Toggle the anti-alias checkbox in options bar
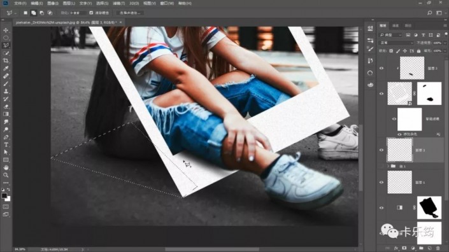Screen dimensions: 449x252 [x=91, y=13]
